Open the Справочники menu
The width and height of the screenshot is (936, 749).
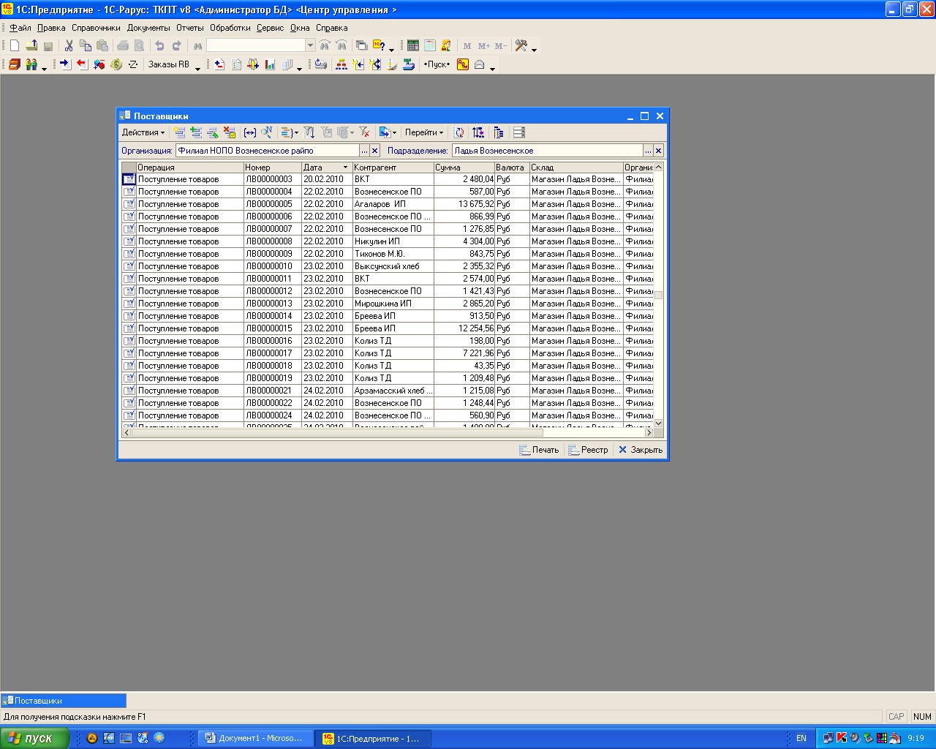pos(96,28)
